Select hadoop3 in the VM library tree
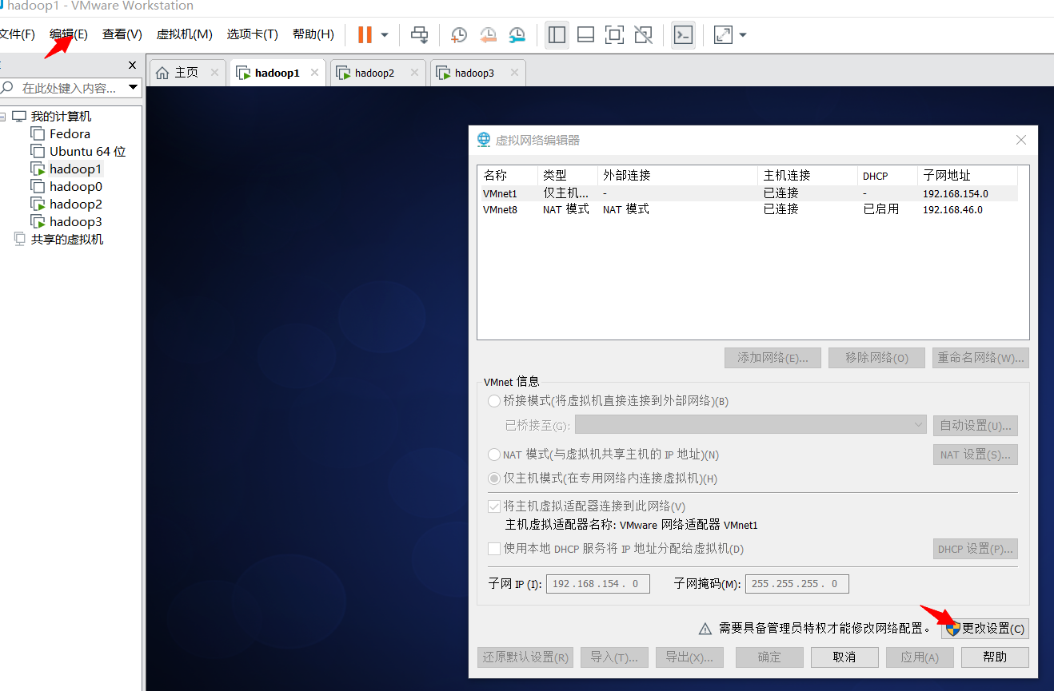The width and height of the screenshot is (1054, 691). [74, 221]
